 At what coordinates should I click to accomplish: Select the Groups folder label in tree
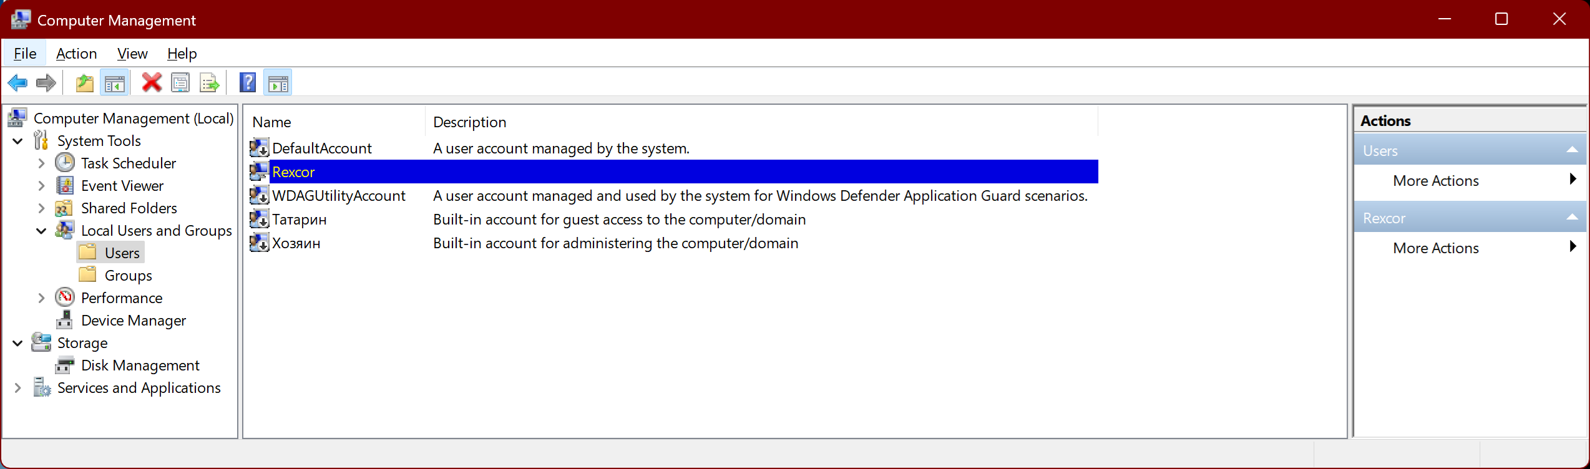coord(128,275)
